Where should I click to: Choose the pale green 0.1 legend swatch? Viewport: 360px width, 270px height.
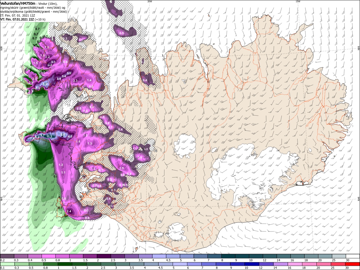pos(7,264)
